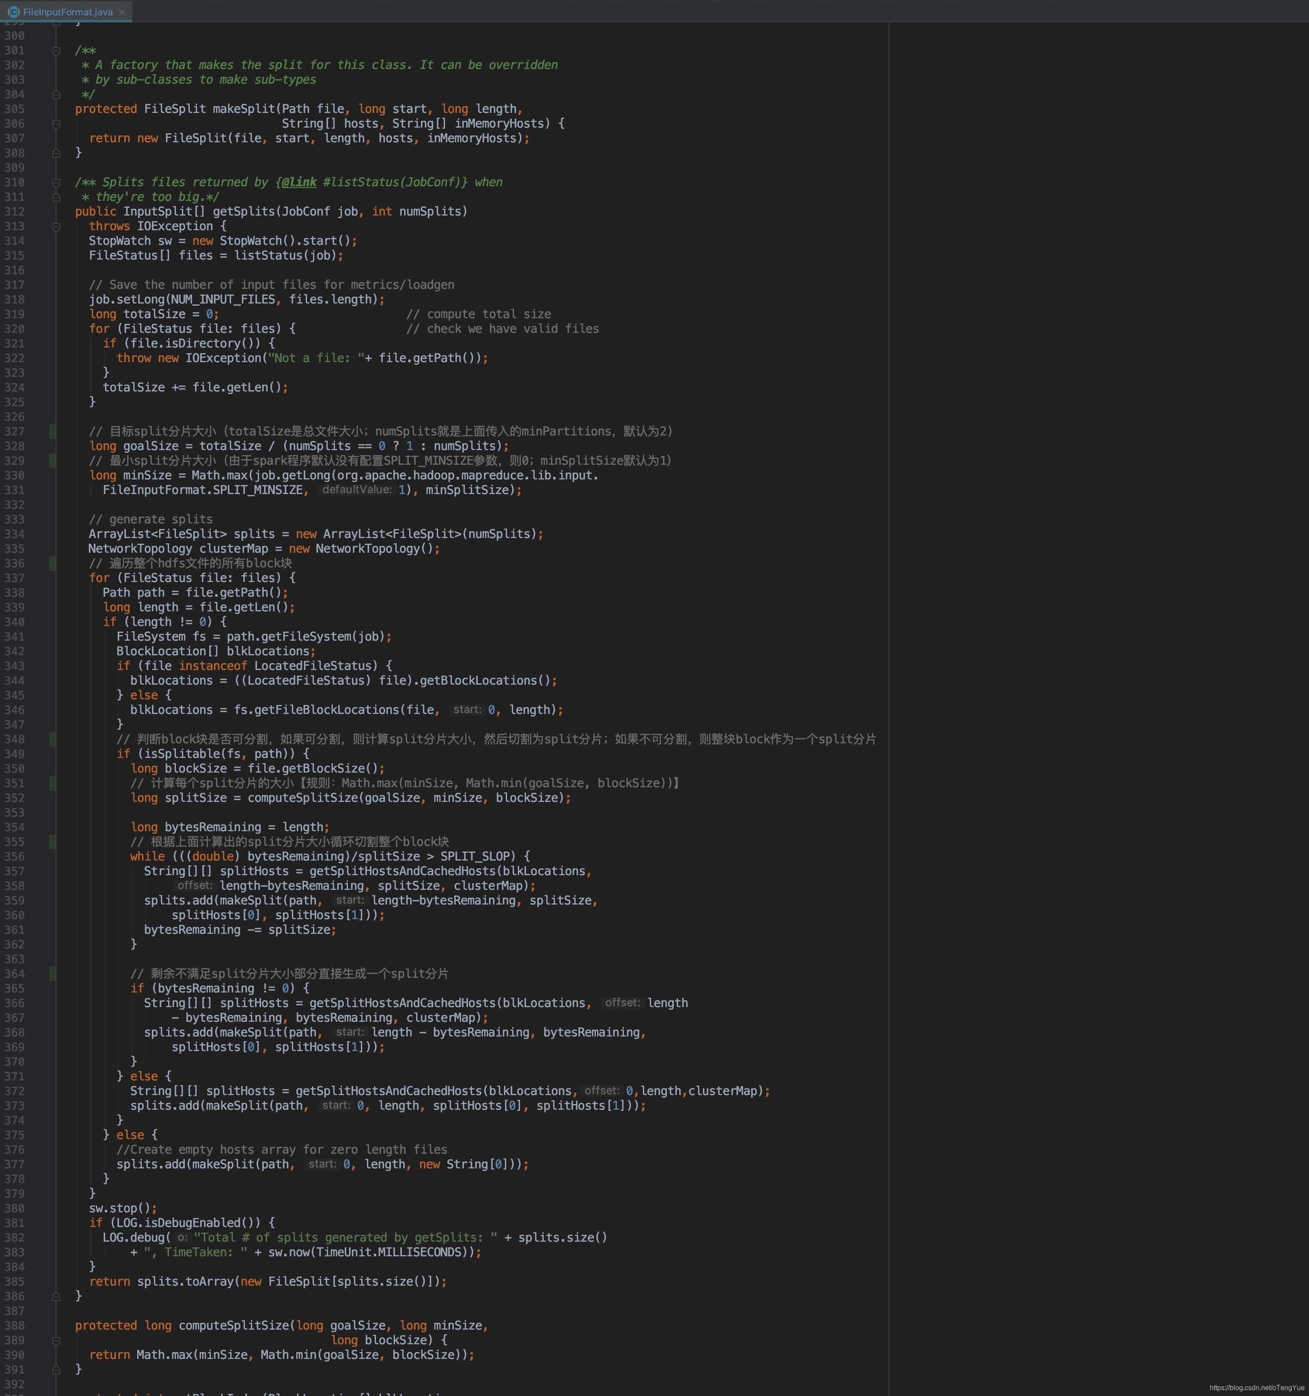The height and width of the screenshot is (1396, 1309).
Task: Click the "Not a file: " string literal
Action: pyautogui.click(x=316, y=358)
